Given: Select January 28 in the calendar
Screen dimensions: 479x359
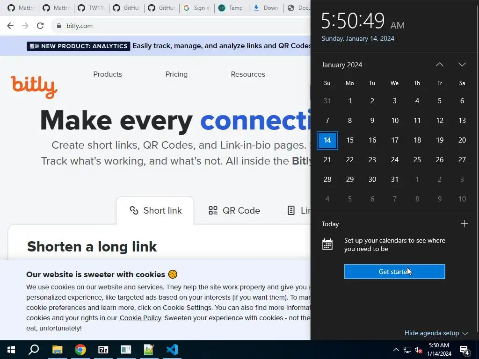Looking at the screenshot, I should [327, 179].
